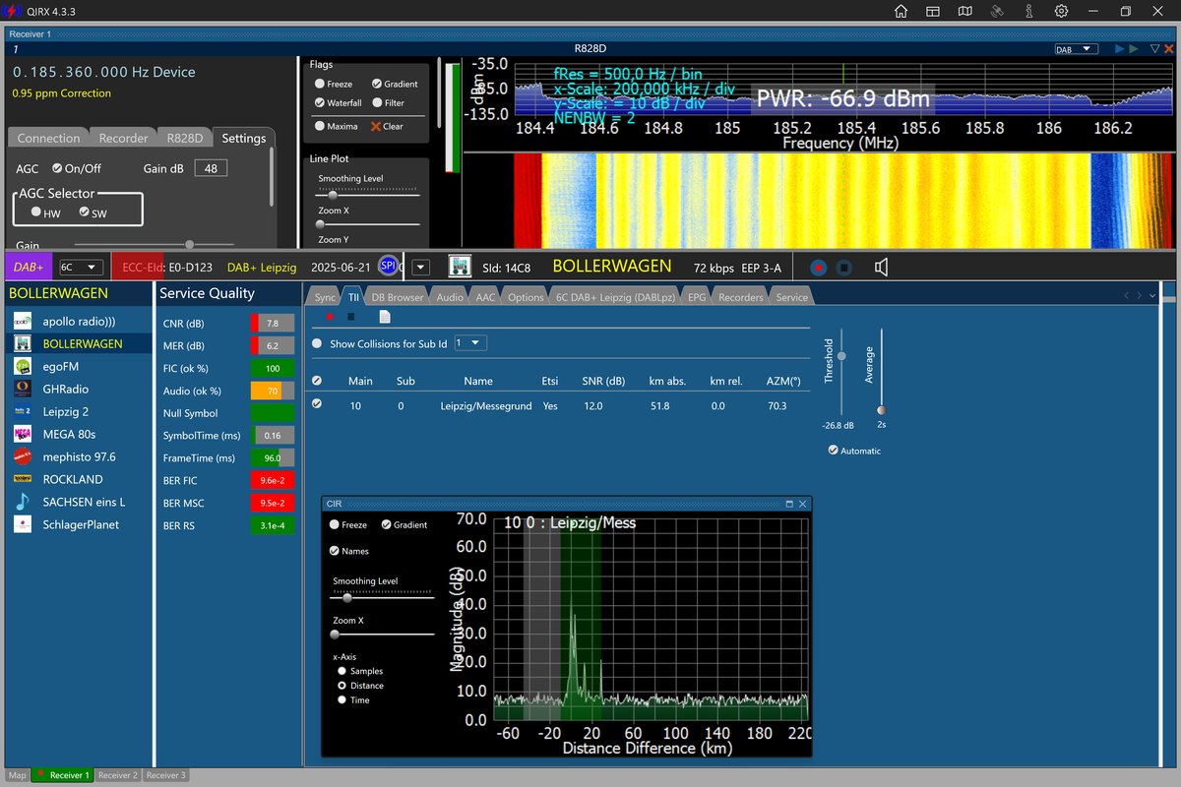Screen dimensions: 1181x787
Task: Click the egoFM station logo
Action: (x=22, y=366)
